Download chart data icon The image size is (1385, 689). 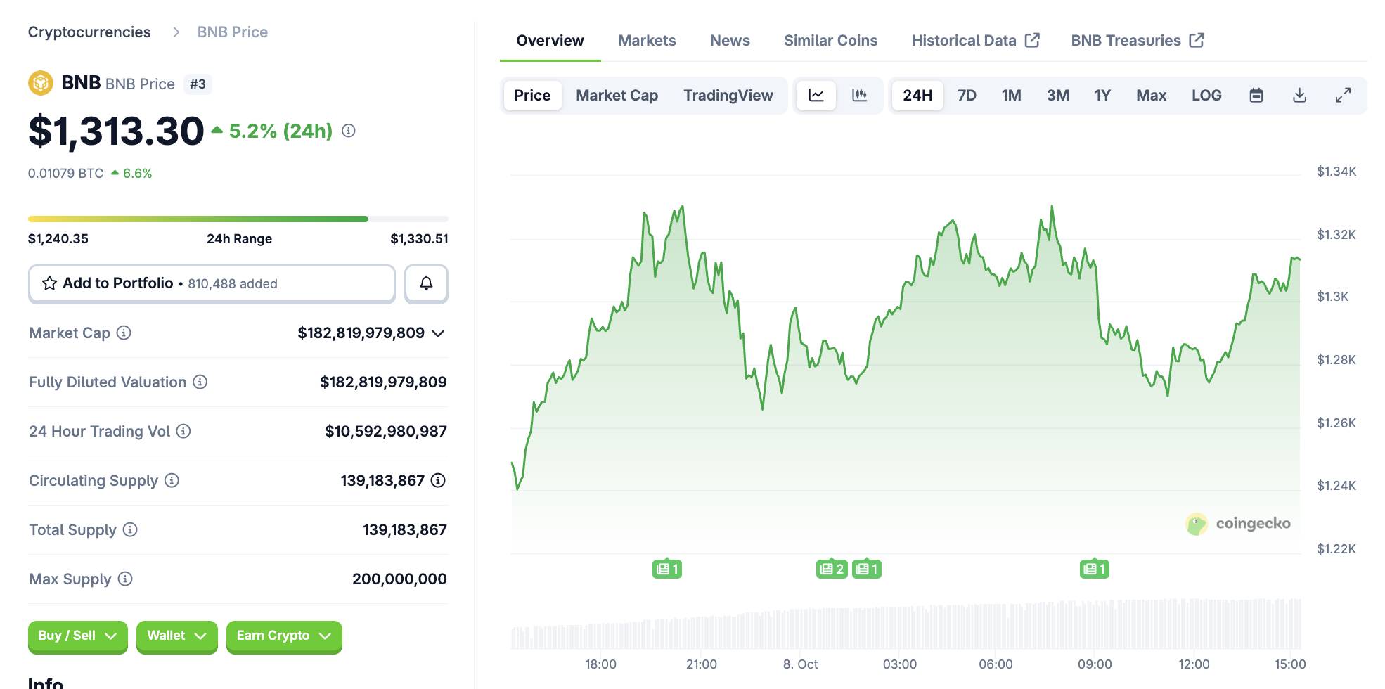coord(1299,96)
